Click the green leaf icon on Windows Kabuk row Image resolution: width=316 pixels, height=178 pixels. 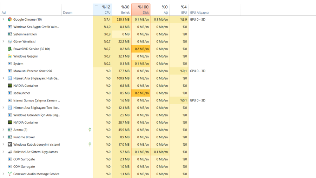click(x=90, y=144)
